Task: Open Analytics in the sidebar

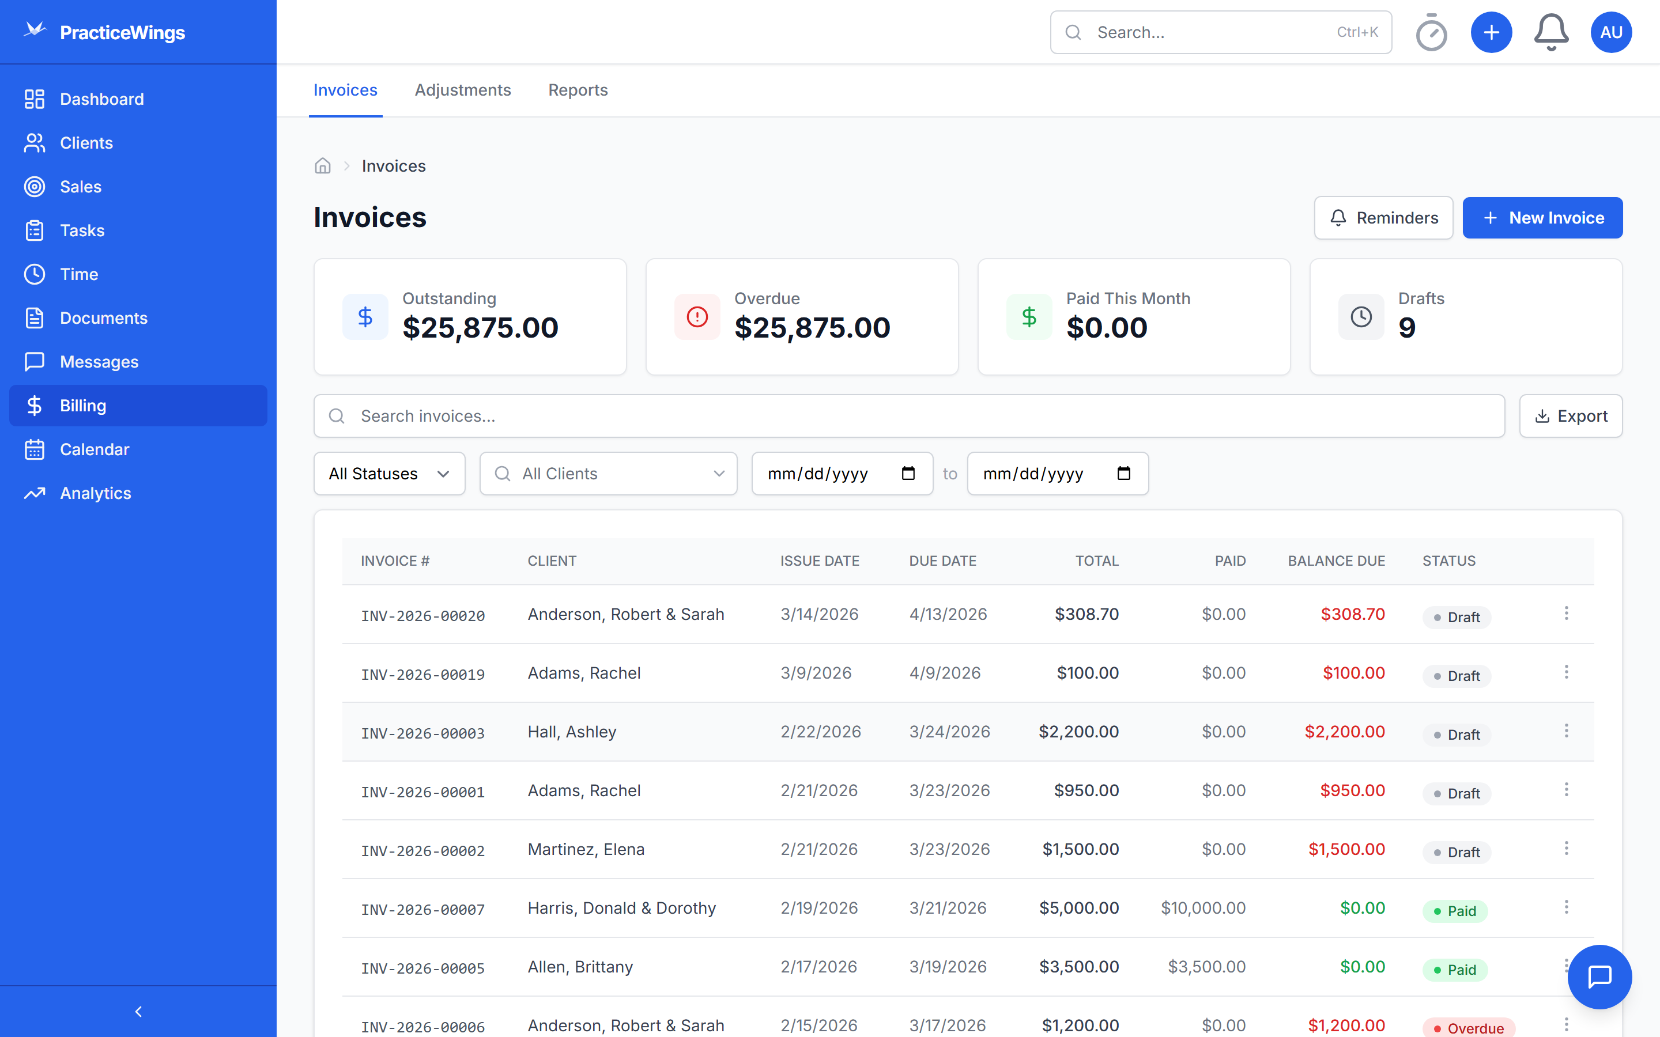Action: point(138,493)
